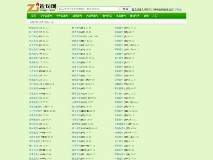The image size is (213, 160).
Task: Toggle the 直接进入词语页 checkbox
Action: click(x=133, y=9)
